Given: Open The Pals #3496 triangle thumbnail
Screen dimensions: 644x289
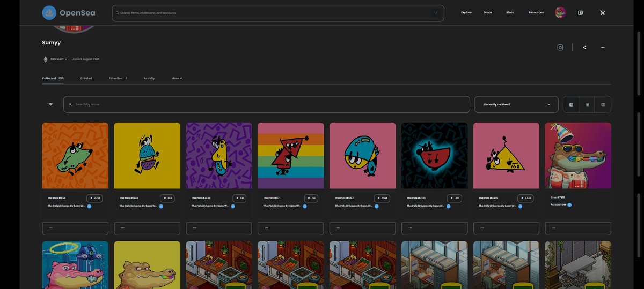Looking at the screenshot, I should pyautogui.click(x=507, y=155).
